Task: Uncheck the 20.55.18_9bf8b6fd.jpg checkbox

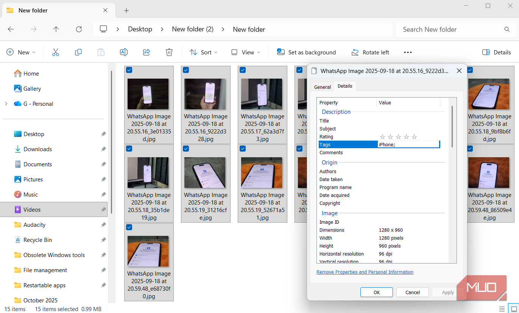Action: point(470,70)
